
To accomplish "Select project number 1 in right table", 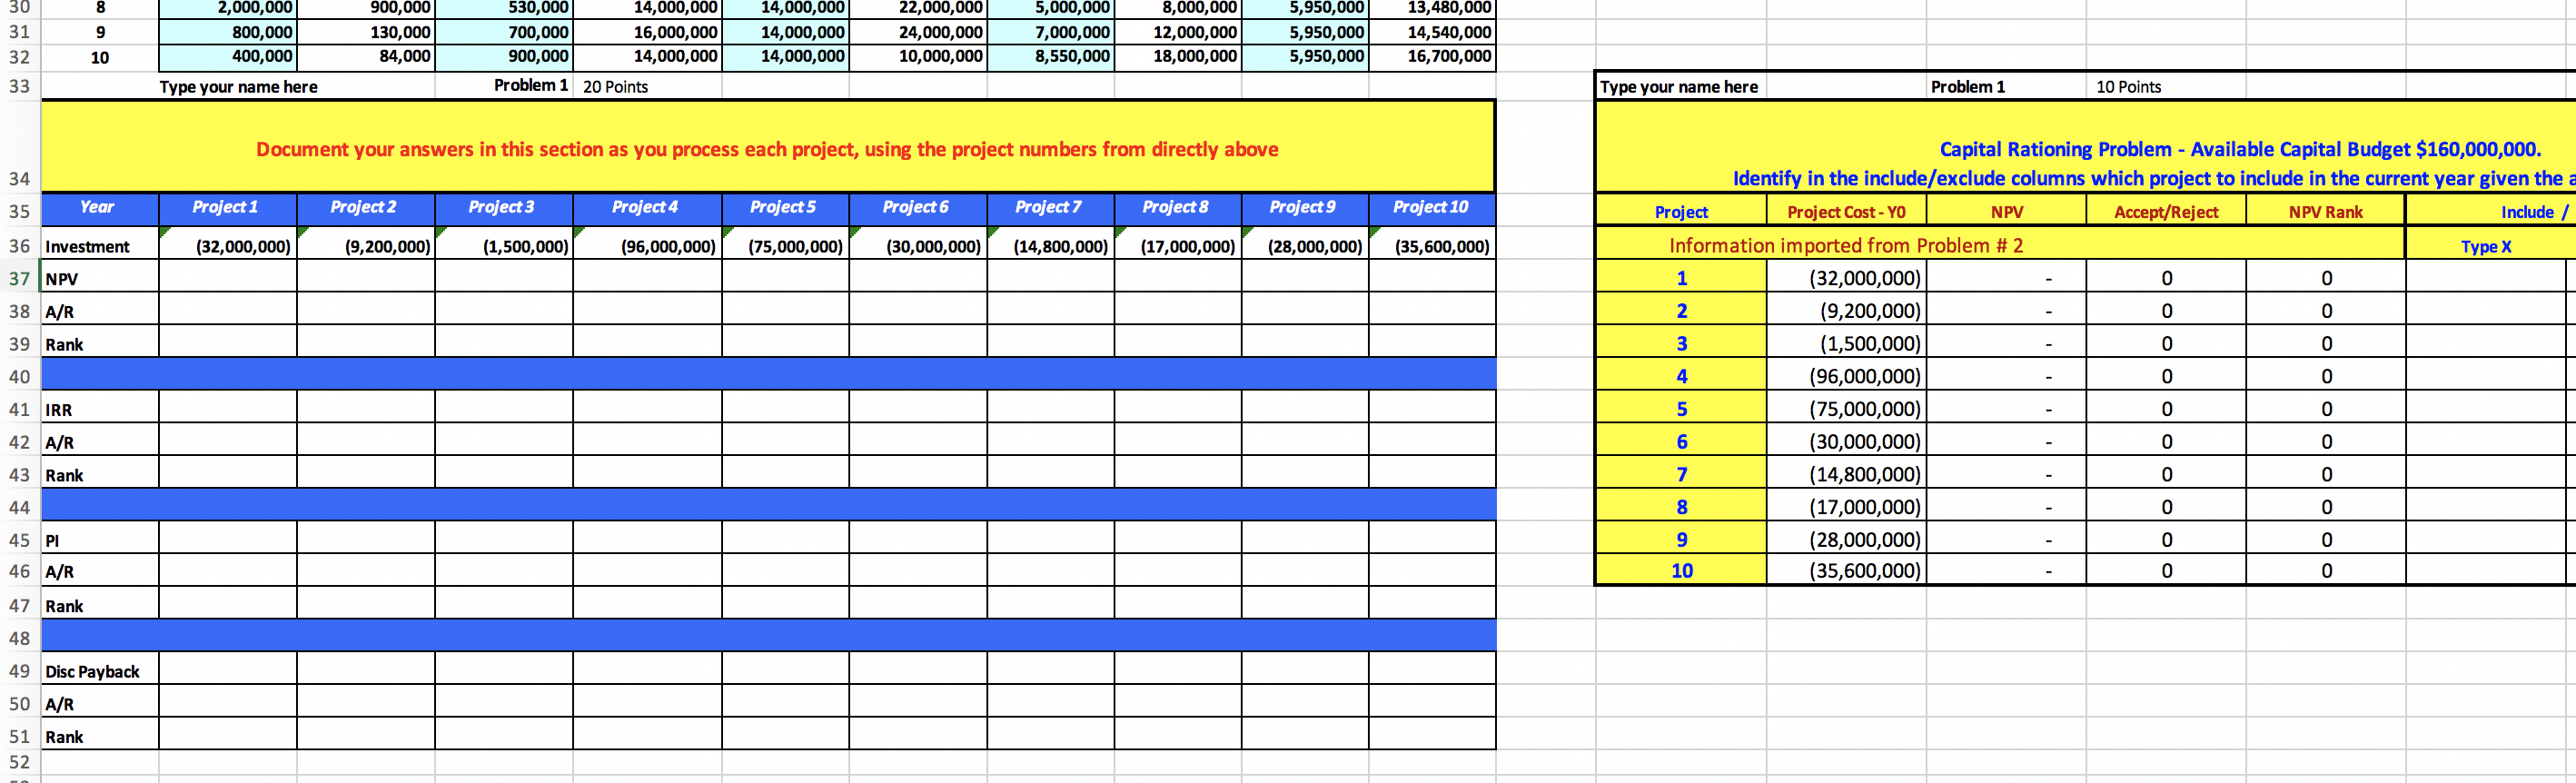I will click(x=1681, y=278).
